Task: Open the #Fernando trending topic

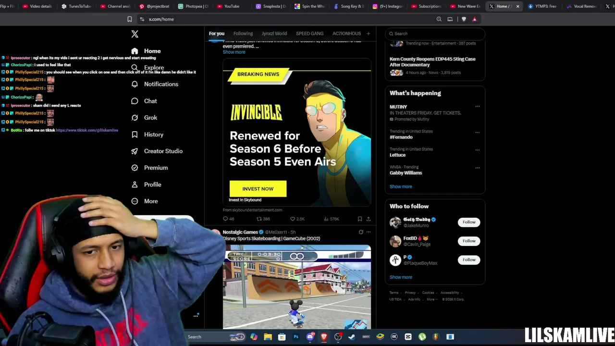Action: tap(401, 137)
